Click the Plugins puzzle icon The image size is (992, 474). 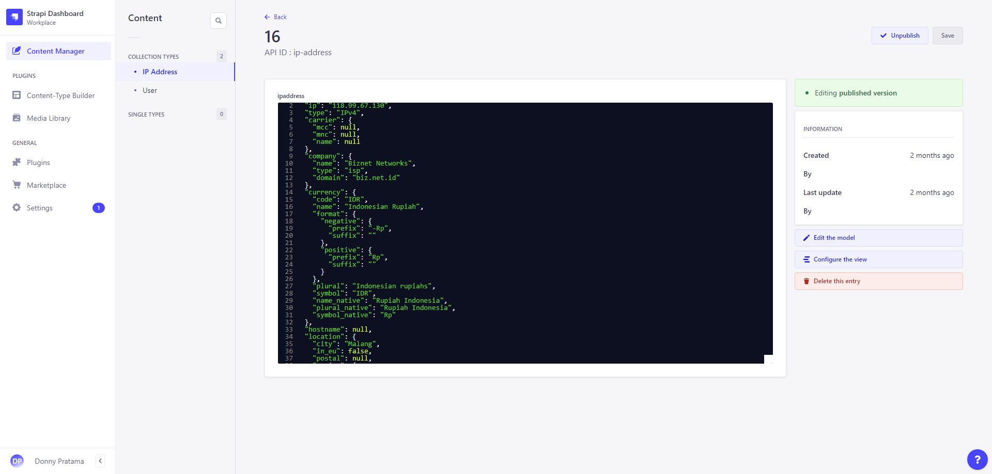pos(17,162)
